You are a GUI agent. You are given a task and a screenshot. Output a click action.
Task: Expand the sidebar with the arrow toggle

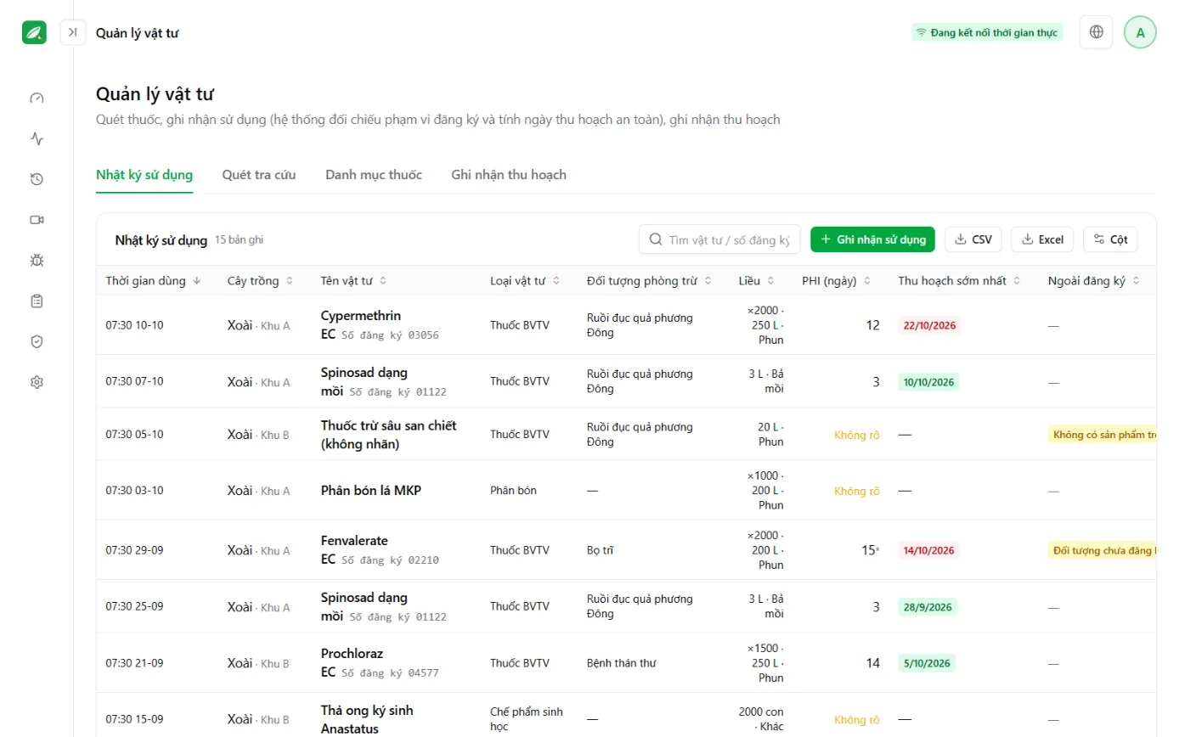tap(73, 32)
